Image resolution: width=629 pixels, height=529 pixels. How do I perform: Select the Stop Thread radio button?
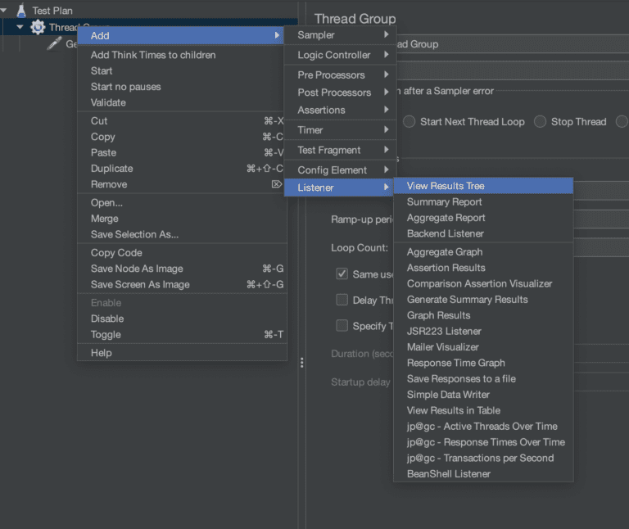click(541, 121)
